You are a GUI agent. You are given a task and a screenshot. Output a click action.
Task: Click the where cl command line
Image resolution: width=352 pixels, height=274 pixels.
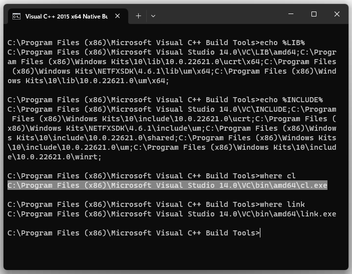tap(152, 176)
